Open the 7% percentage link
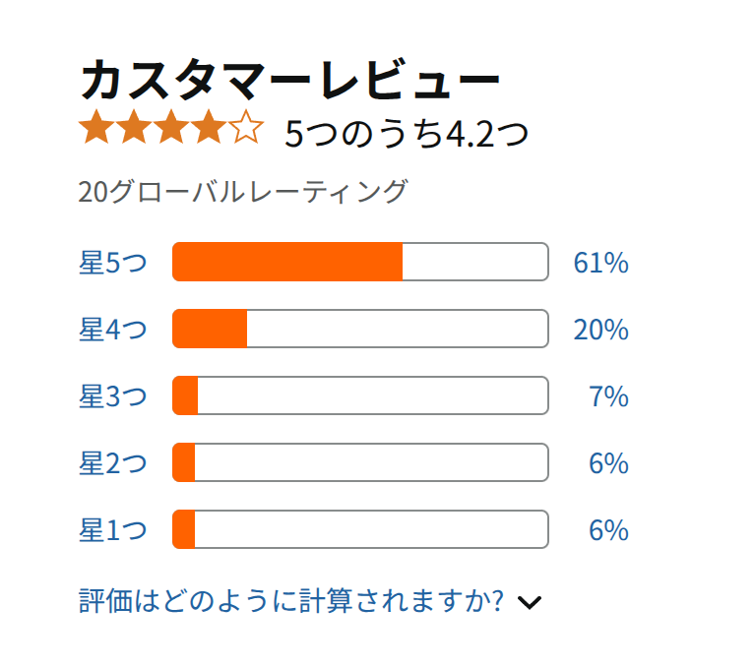 (608, 396)
